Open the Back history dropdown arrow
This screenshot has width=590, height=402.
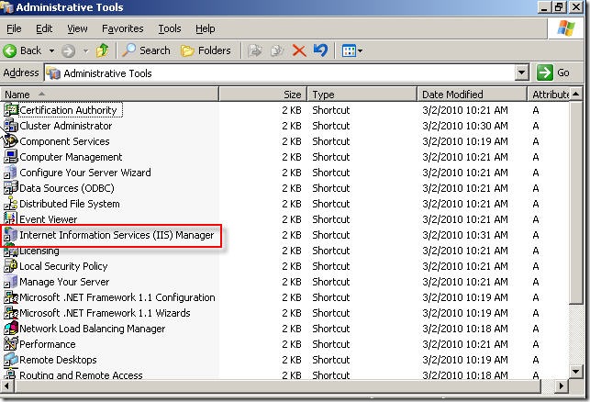point(51,50)
